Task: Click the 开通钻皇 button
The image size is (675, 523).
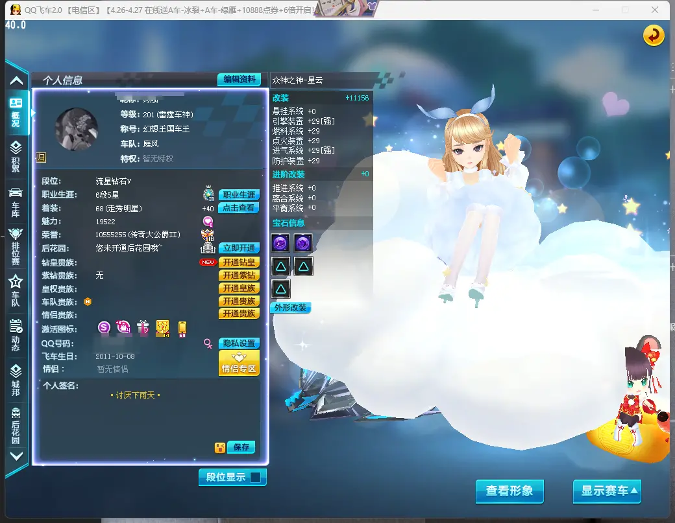Action: point(239,262)
